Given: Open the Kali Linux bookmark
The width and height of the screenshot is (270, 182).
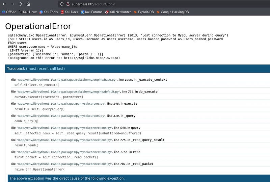Looking at the screenshot, I should point(27,12).
